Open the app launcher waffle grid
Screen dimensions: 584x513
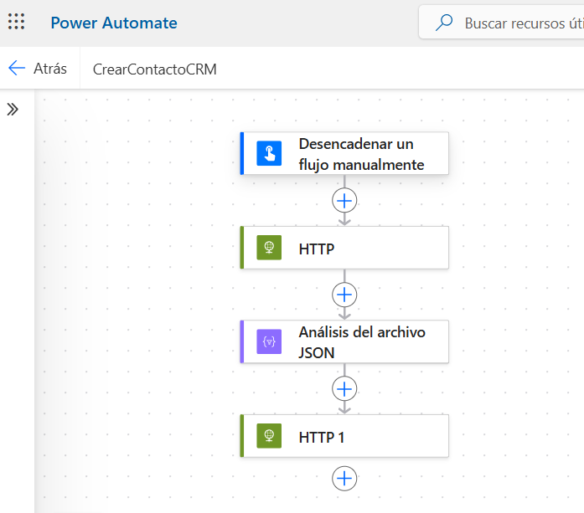pos(17,22)
